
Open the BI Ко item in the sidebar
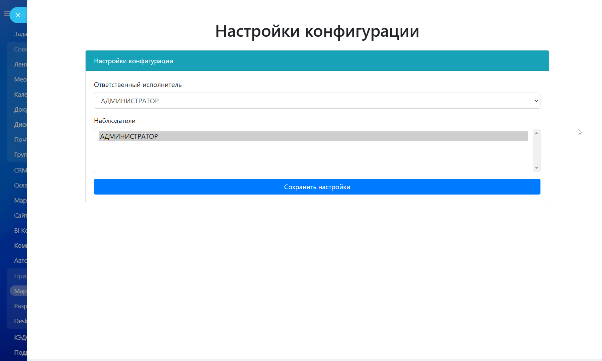[x=20, y=230]
